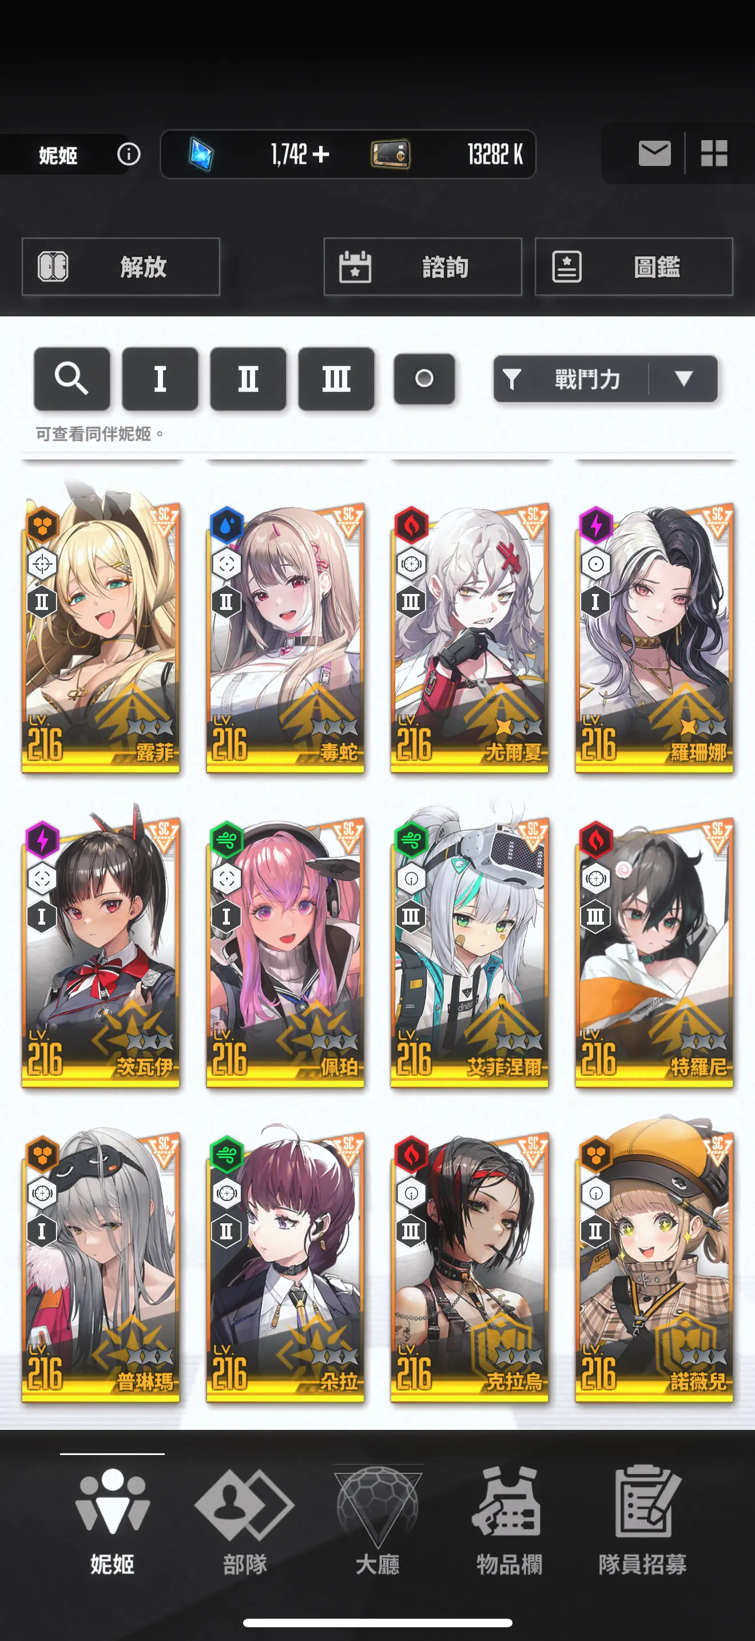Tap the credit card currency icon
The height and width of the screenshot is (1641, 755).
coord(390,154)
